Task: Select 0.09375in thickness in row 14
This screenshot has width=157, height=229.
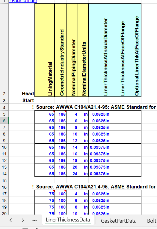Action: click(x=99, y=173)
